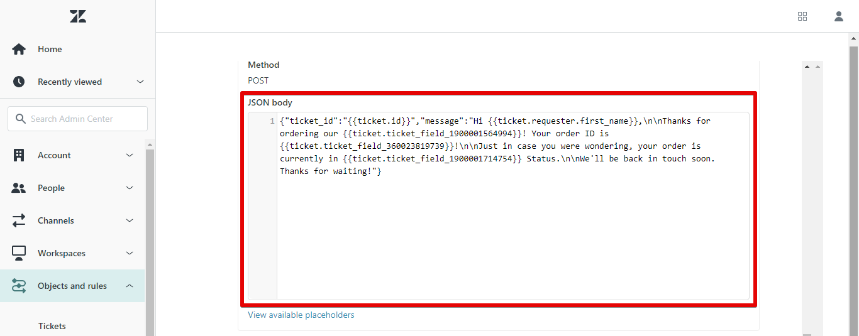Click the inner panel scroll up arrow
Image resolution: width=859 pixels, height=336 pixels.
click(x=806, y=67)
